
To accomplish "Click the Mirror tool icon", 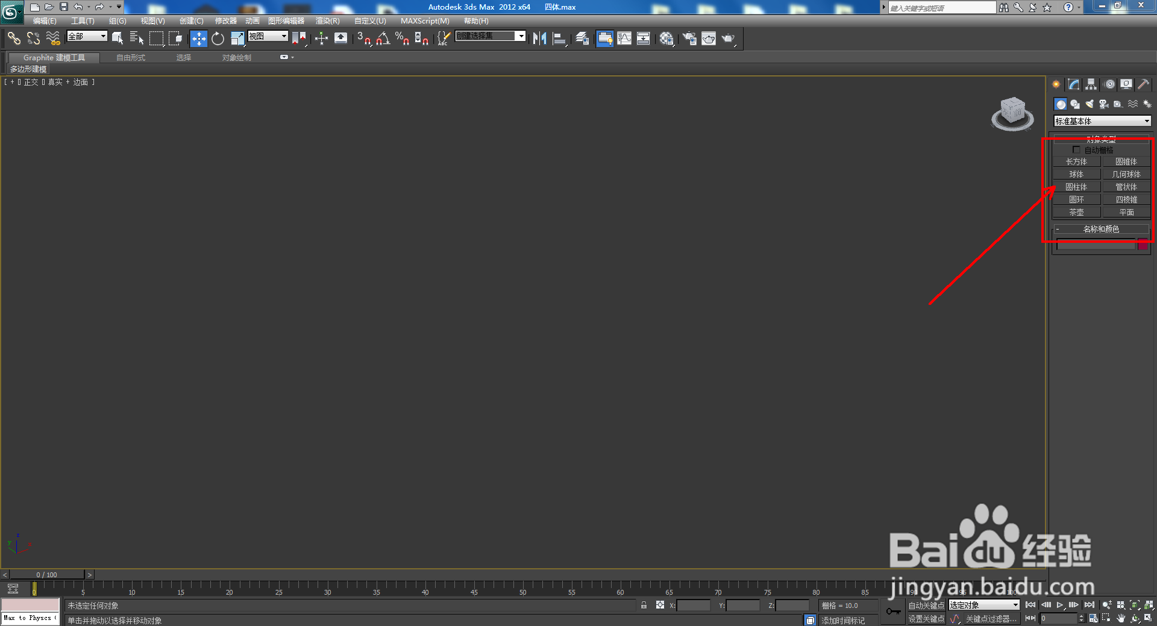I will tap(539, 39).
